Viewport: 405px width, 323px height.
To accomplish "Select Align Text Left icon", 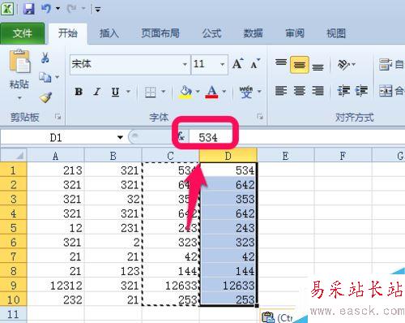I will (x=281, y=91).
